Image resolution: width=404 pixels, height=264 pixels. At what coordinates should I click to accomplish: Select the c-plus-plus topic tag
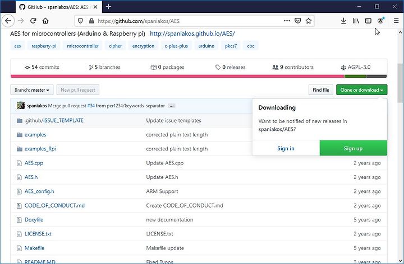pos(176,46)
